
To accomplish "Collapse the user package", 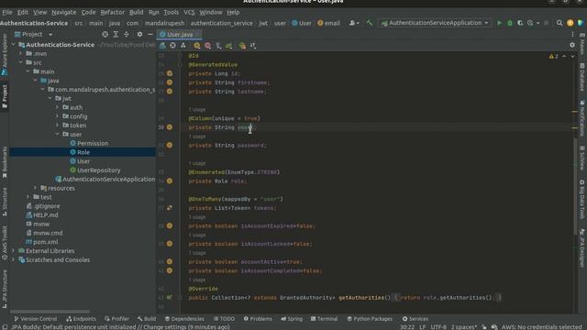I will point(57,135).
